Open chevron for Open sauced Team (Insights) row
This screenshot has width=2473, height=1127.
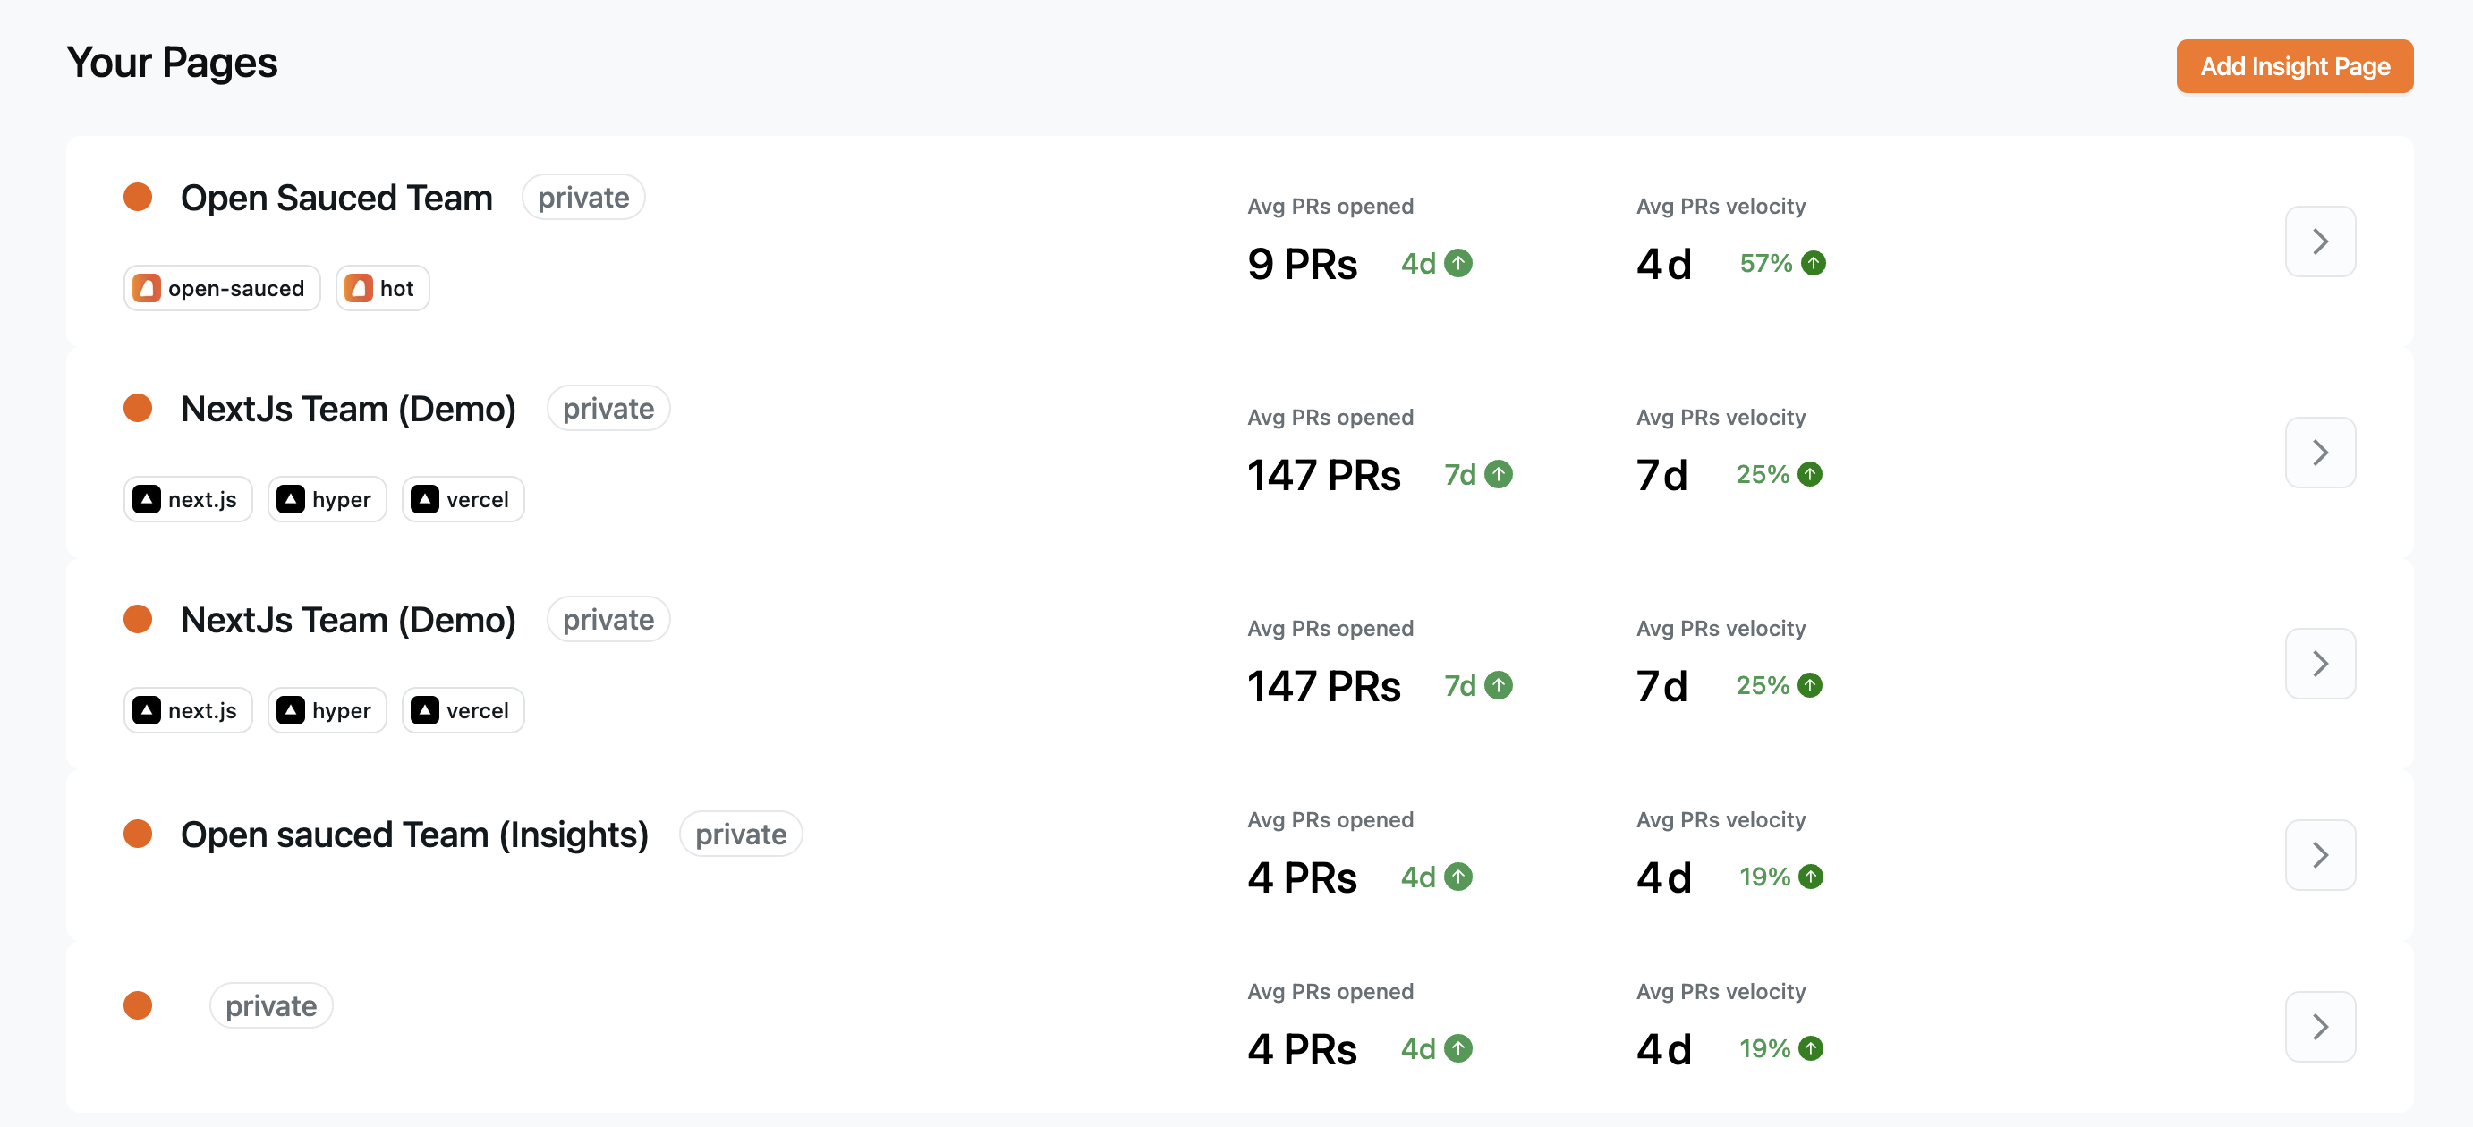point(2319,854)
